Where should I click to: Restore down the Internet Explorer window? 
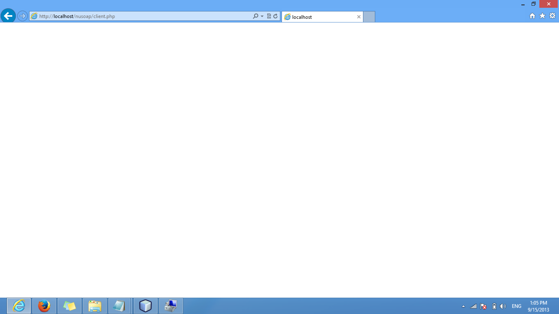pos(534,4)
